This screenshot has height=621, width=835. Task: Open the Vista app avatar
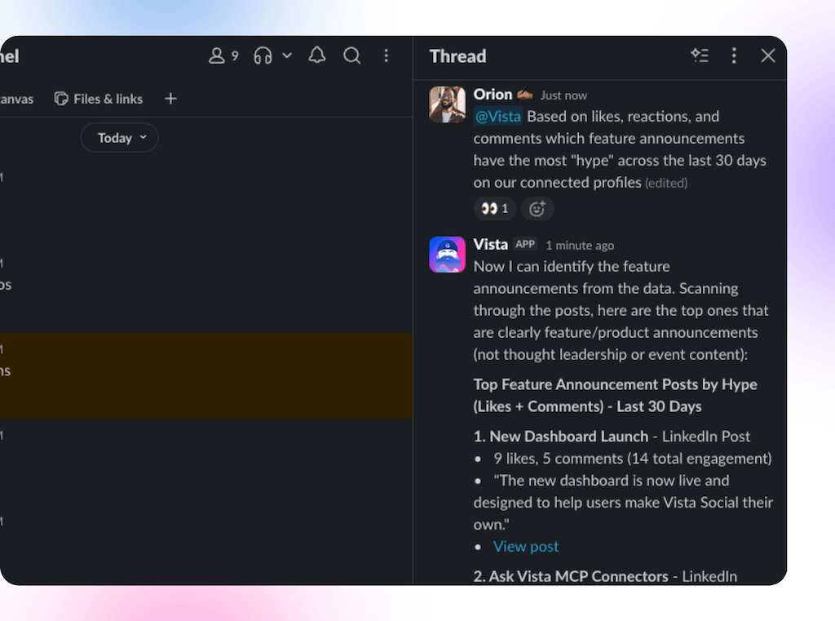pyautogui.click(x=448, y=255)
